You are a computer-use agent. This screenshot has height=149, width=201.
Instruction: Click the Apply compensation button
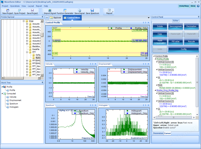[160, 42]
